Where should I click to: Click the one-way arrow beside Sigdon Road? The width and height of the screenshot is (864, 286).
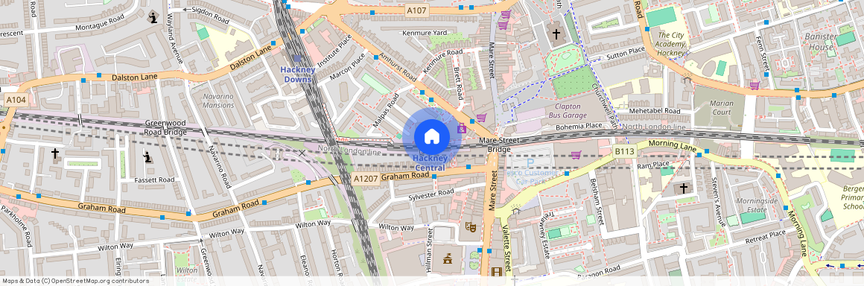click(186, 10)
